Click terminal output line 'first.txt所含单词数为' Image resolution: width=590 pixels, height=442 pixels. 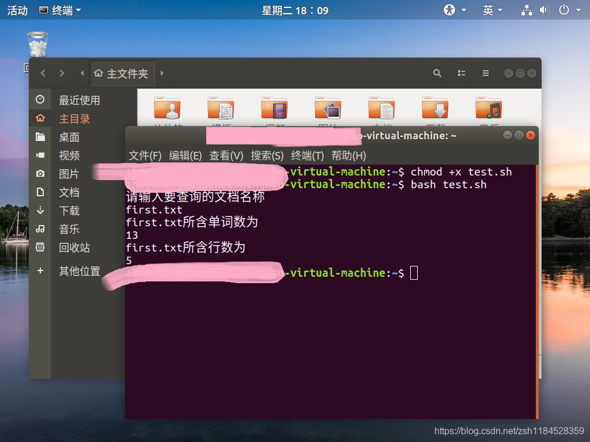coord(192,222)
